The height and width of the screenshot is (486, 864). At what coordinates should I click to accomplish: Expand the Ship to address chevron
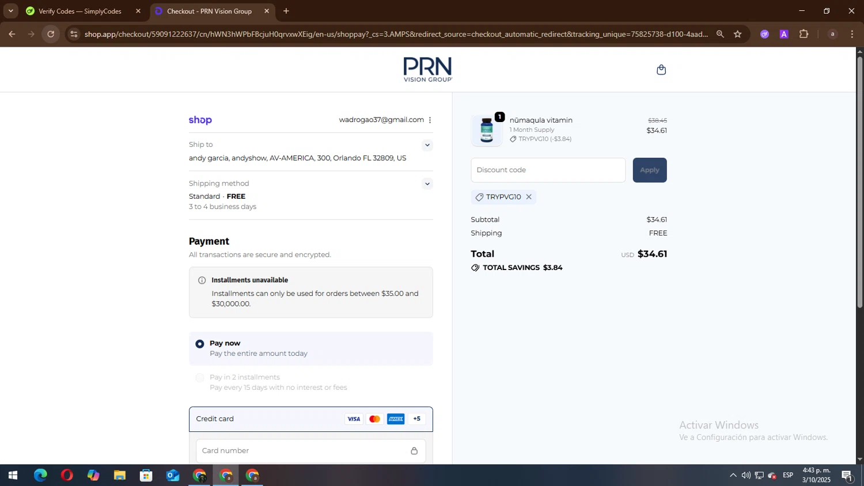pos(427,145)
